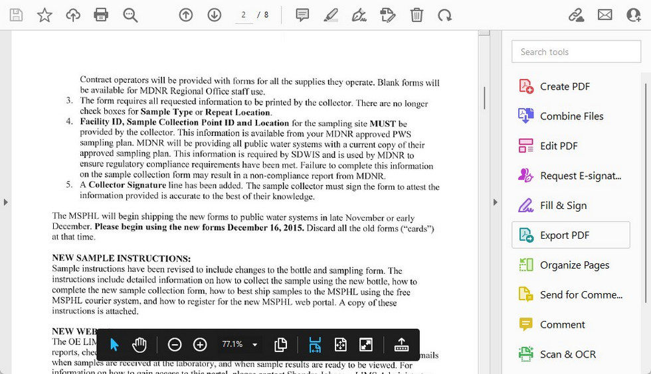Rotate page clockwise icon
This screenshot has height=374, width=651.
[x=444, y=15]
